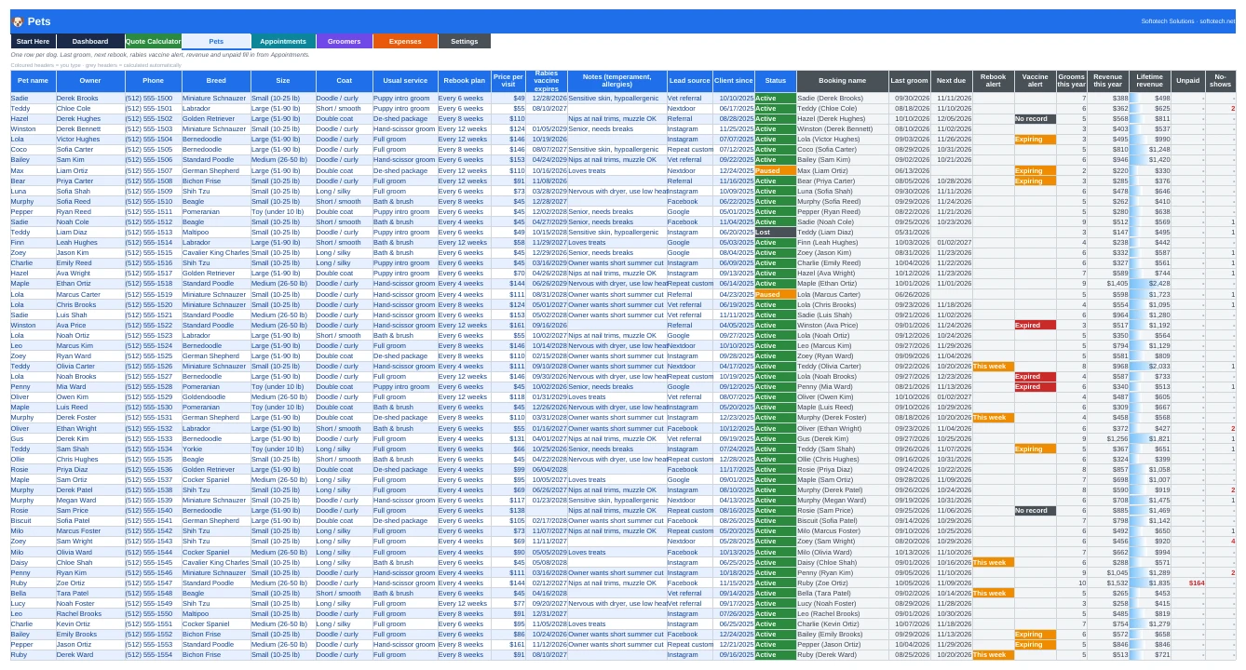Click the Vaccine alert column header
Image resolution: width=1246 pixels, height=670 pixels.
[x=1035, y=82]
